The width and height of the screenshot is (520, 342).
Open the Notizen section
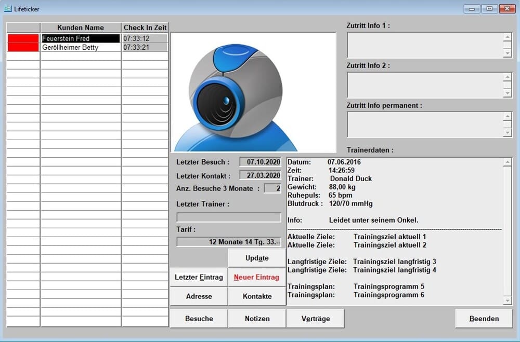tap(257, 319)
